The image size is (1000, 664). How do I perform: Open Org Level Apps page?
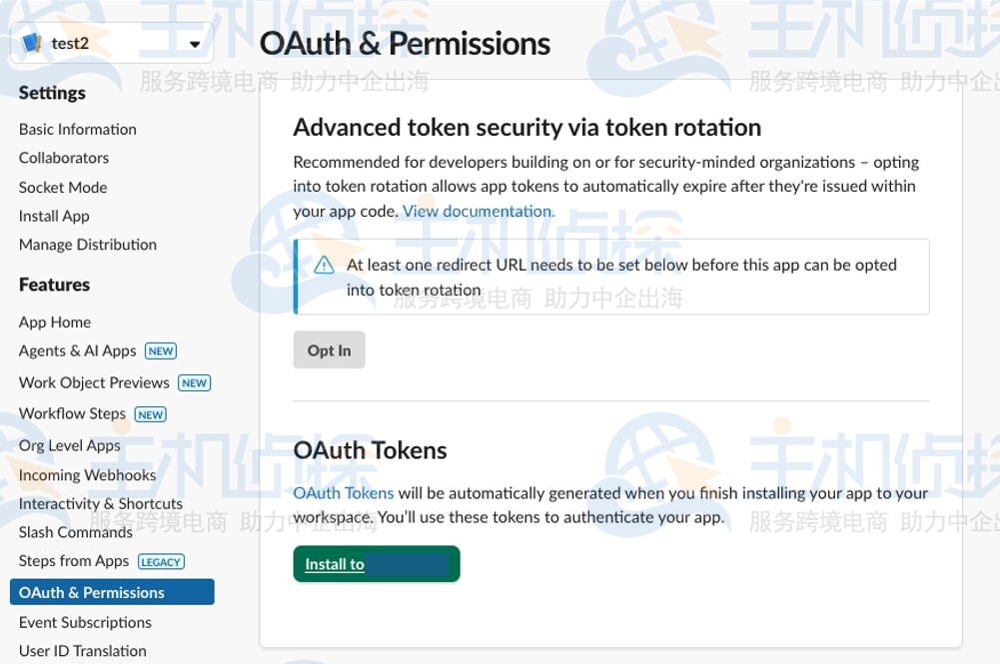(70, 445)
